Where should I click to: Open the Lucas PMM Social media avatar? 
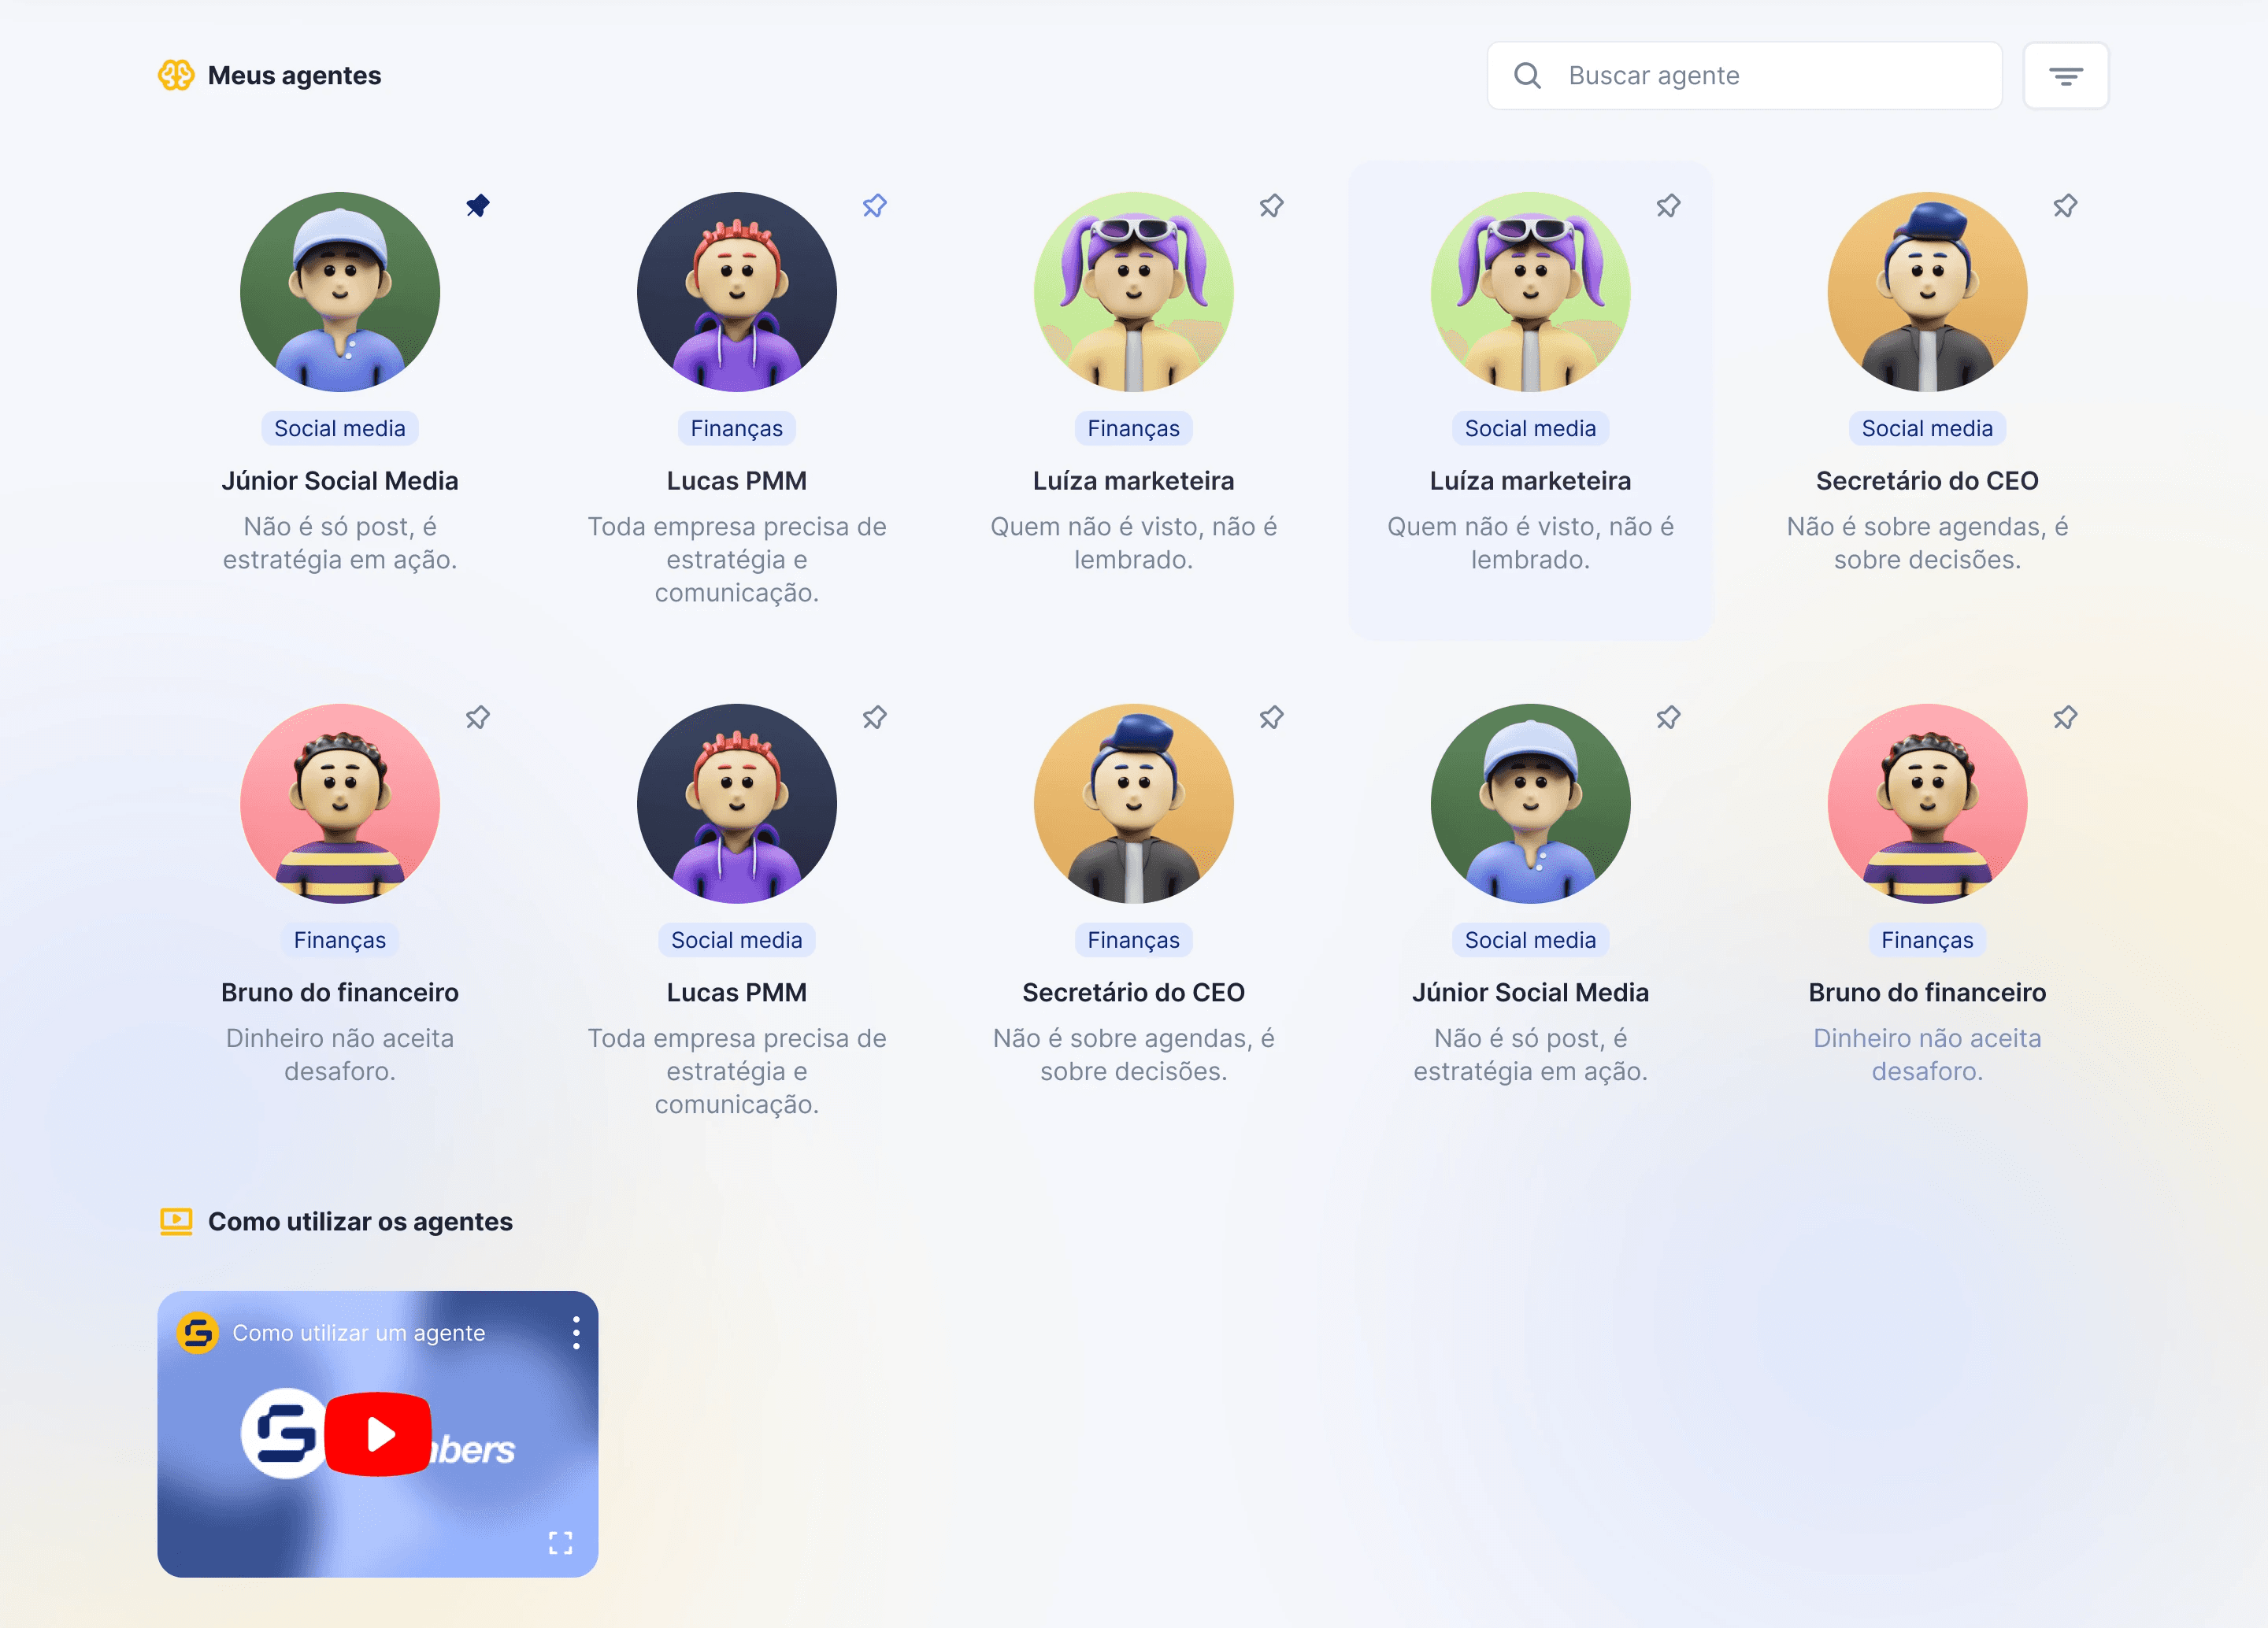pos(736,804)
